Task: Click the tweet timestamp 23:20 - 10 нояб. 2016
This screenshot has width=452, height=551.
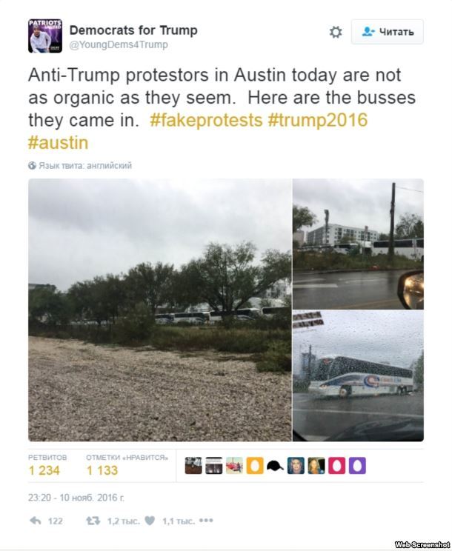Action: [x=76, y=498]
